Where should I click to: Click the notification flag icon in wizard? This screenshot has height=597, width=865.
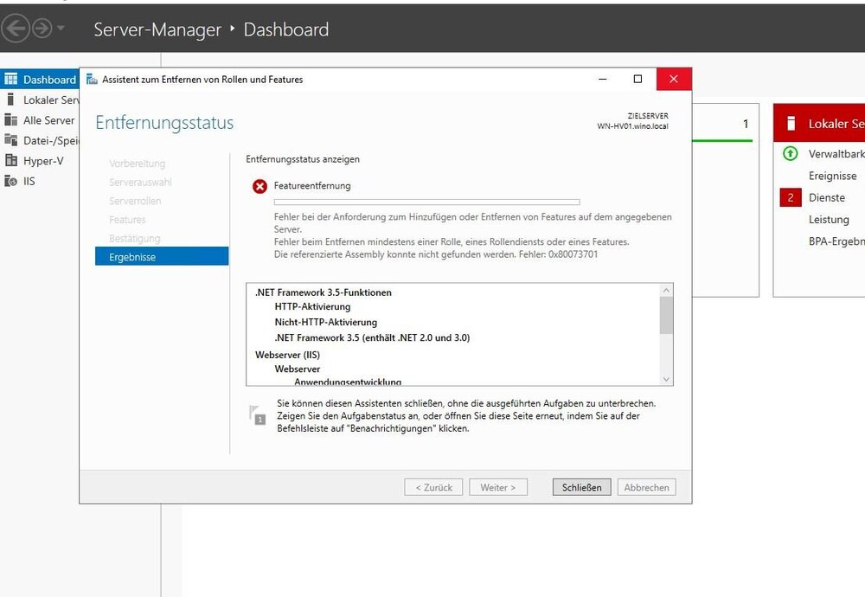tap(258, 415)
